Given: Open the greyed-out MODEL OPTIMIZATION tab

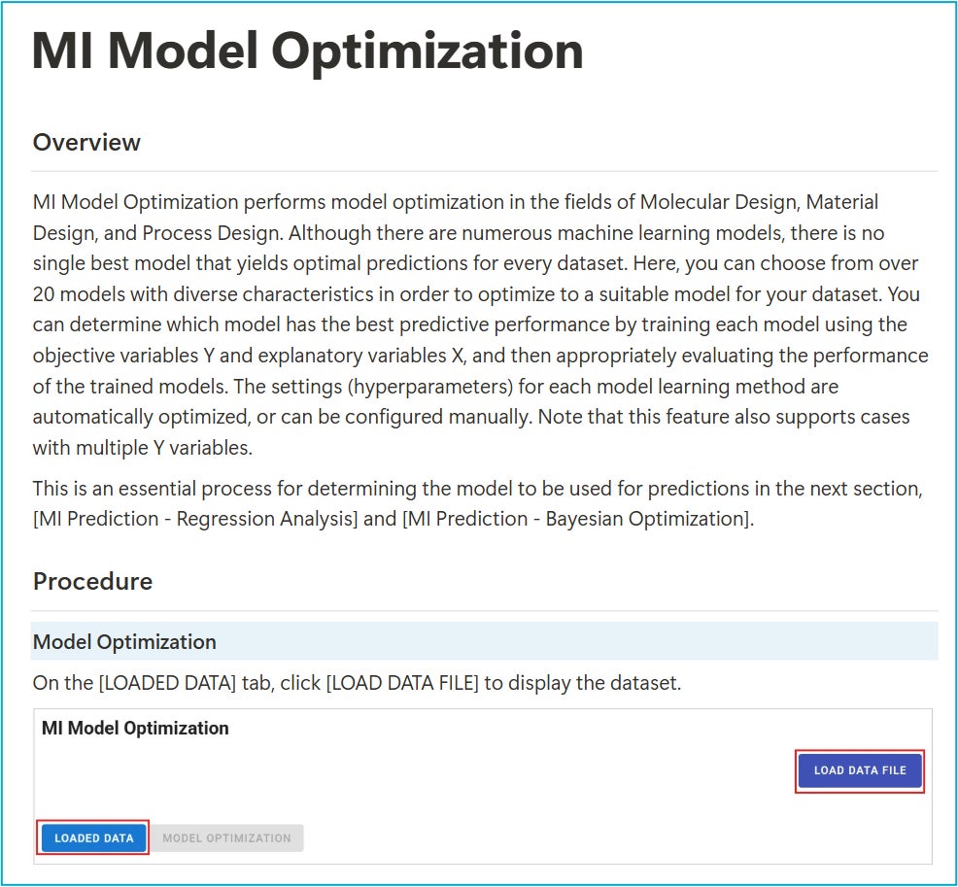Looking at the screenshot, I should click(x=226, y=837).
